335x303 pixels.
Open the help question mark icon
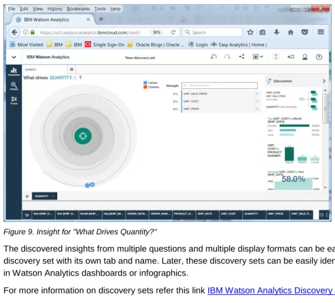pyautogui.click(x=319, y=57)
